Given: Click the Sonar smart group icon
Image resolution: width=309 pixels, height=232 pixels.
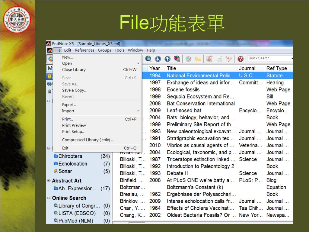Looking at the screenshot, I should click(56, 171).
